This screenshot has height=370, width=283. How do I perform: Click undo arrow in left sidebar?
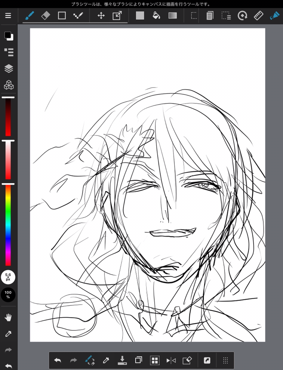point(8,366)
